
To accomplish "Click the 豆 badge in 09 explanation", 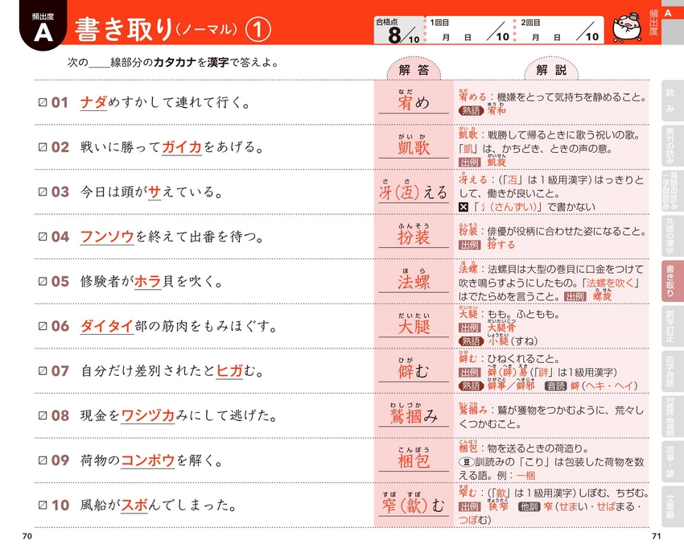I will 466,462.
